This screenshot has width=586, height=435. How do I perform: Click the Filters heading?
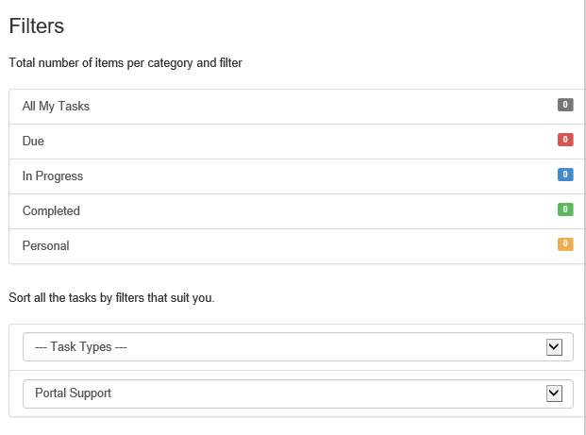(37, 26)
